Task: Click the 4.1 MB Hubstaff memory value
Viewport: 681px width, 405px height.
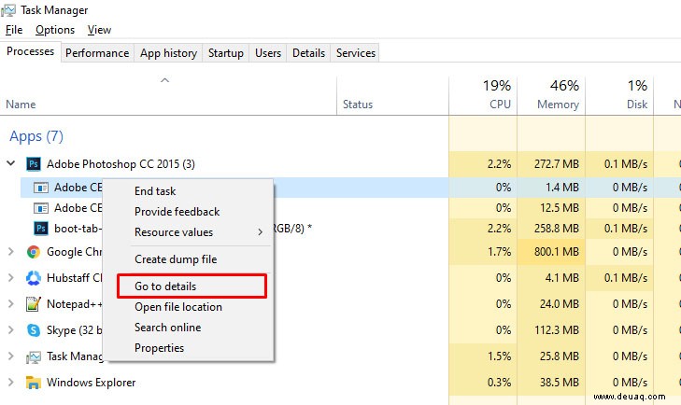Action: pyautogui.click(x=562, y=278)
